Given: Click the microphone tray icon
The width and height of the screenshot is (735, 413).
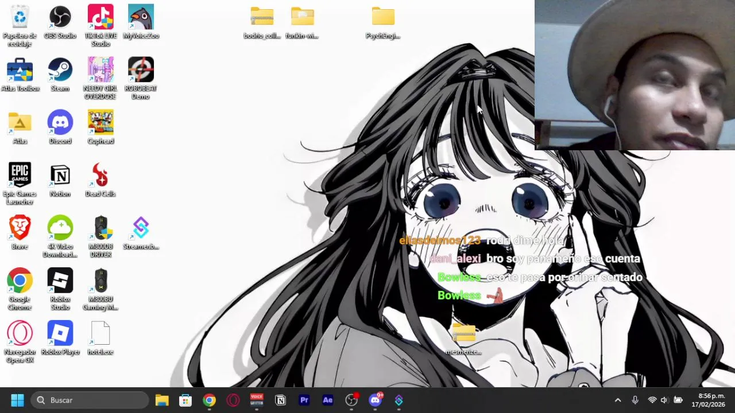Looking at the screenshot, I should (x=635, y=400).
